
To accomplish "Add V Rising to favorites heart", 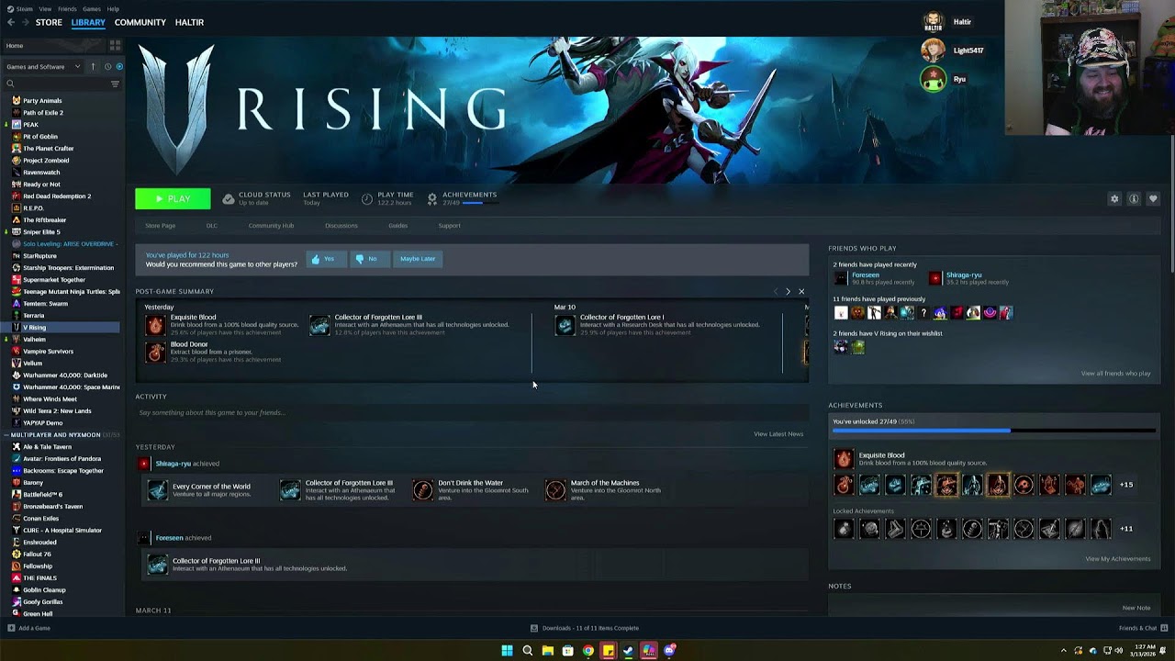I will (1153, 198).
